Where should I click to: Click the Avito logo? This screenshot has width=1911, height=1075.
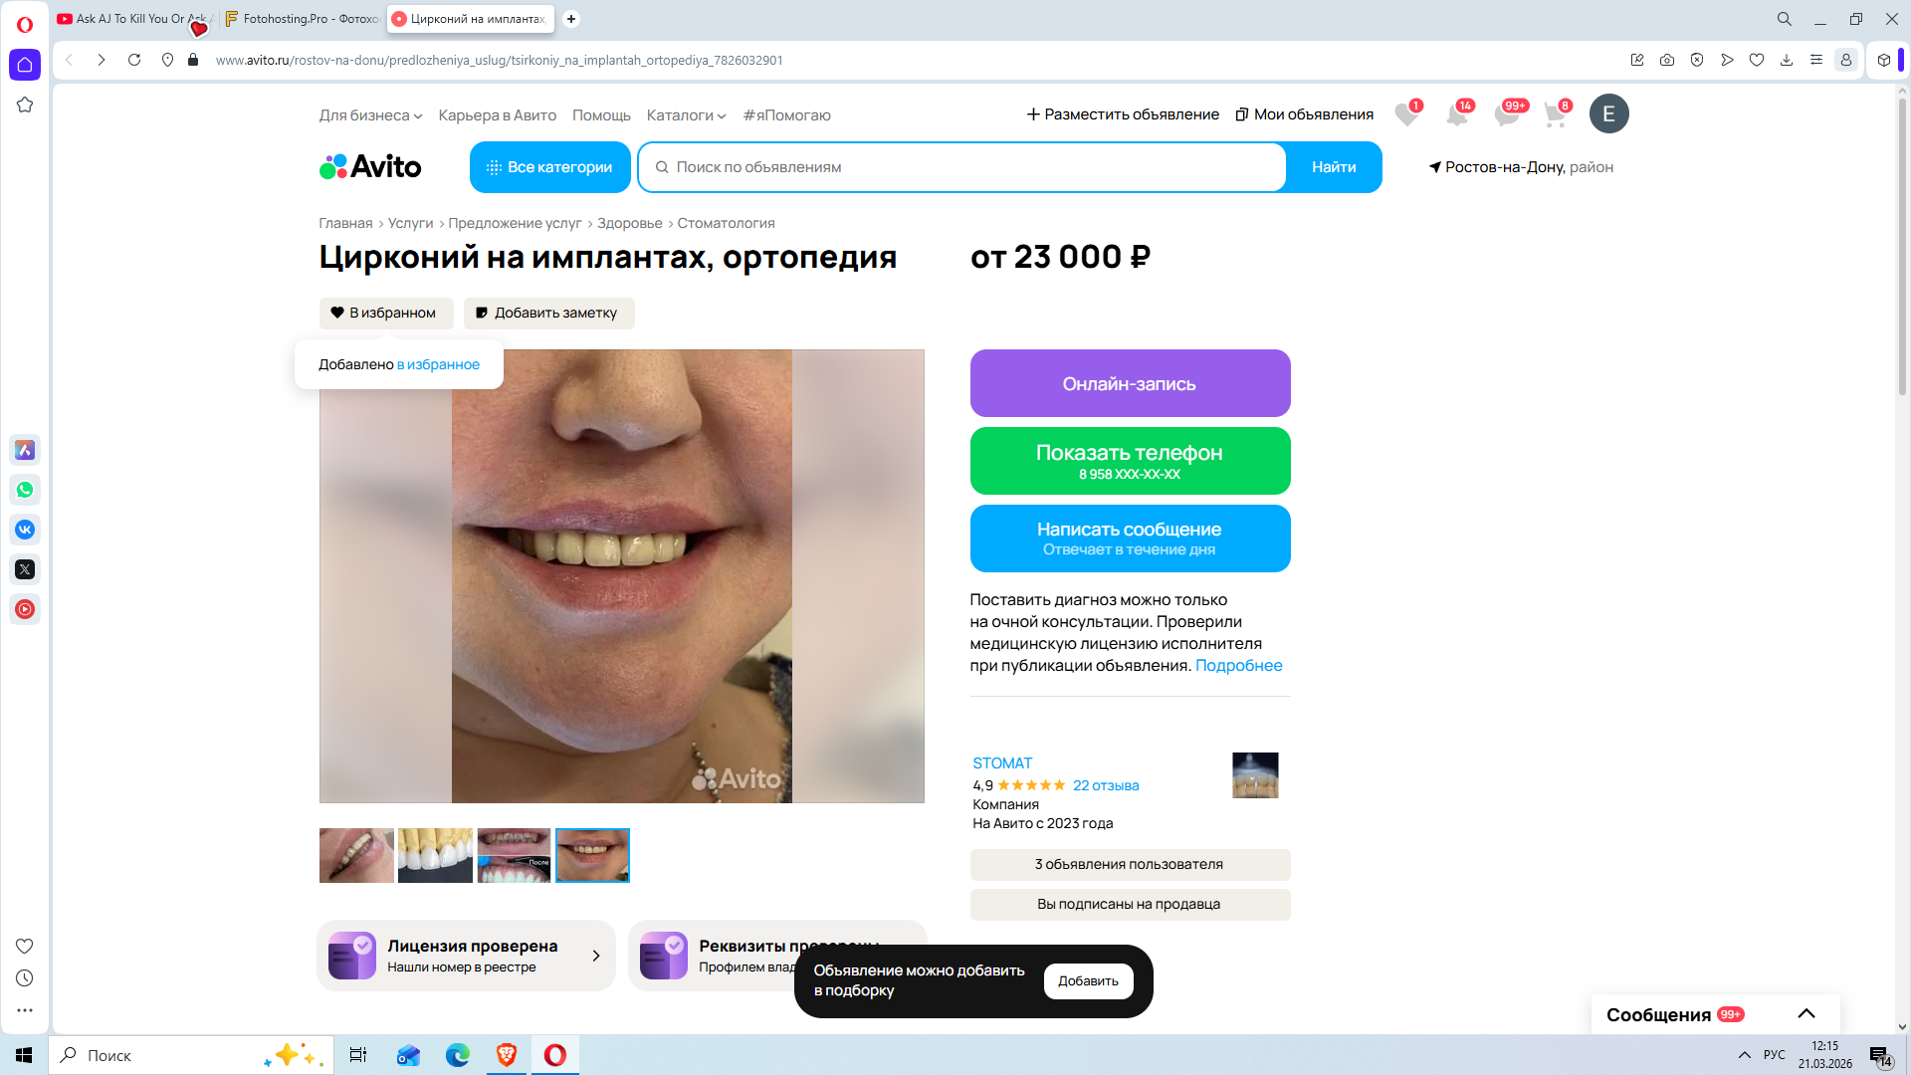370,167
